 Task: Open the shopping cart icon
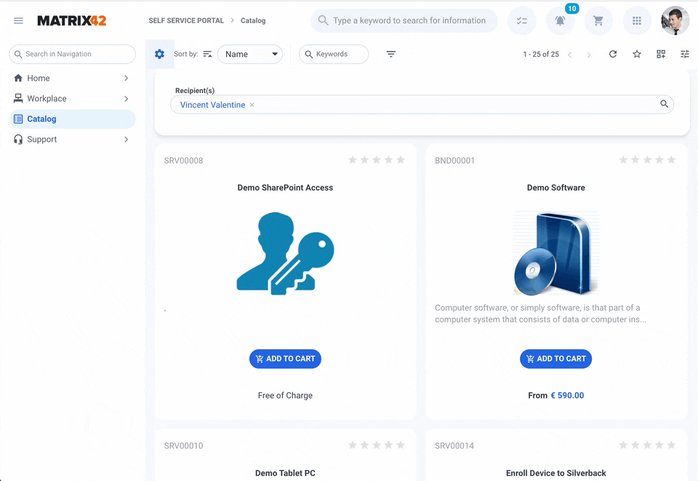coord(598,20)
